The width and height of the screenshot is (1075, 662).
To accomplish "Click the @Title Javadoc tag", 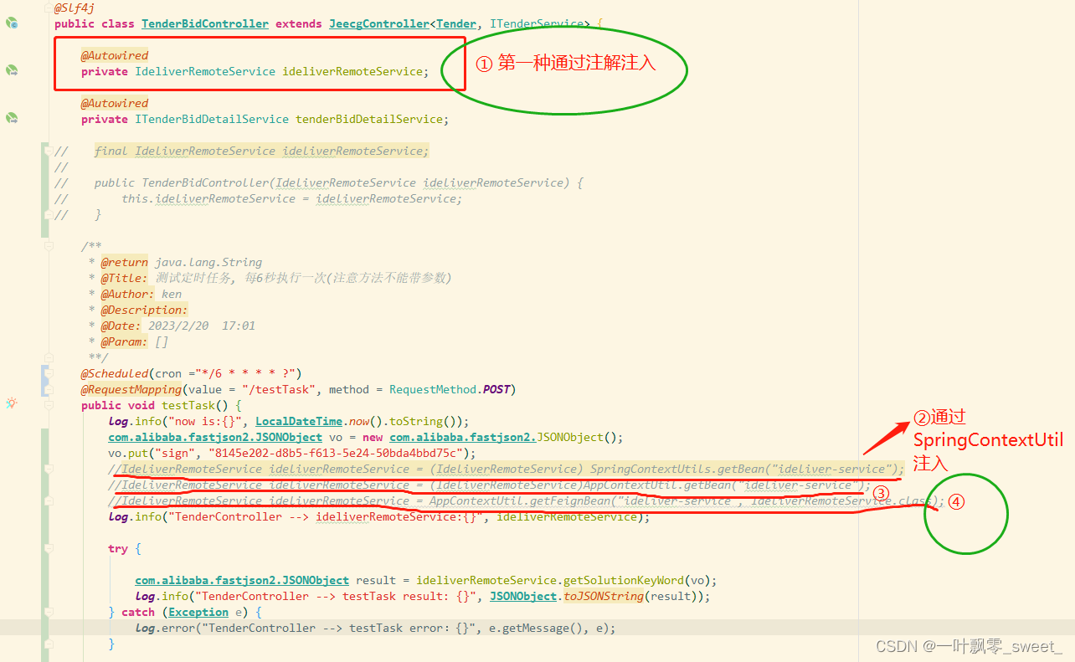I will point(125,278).
